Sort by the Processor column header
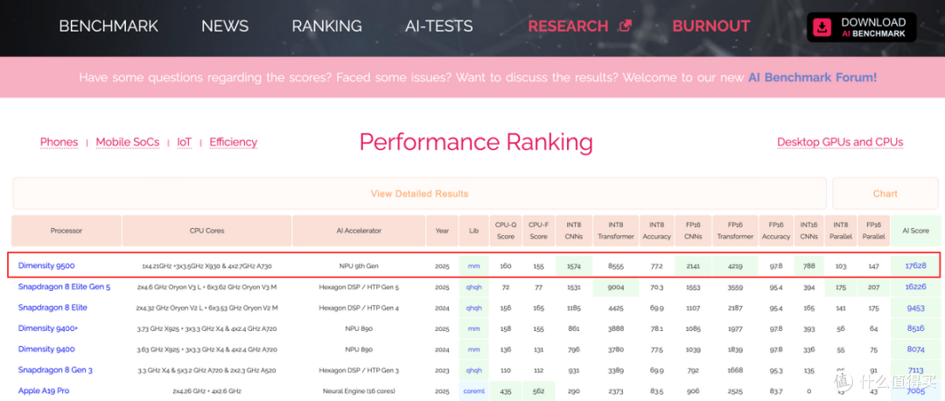The image size is (945, 401). tap(66, 231)
